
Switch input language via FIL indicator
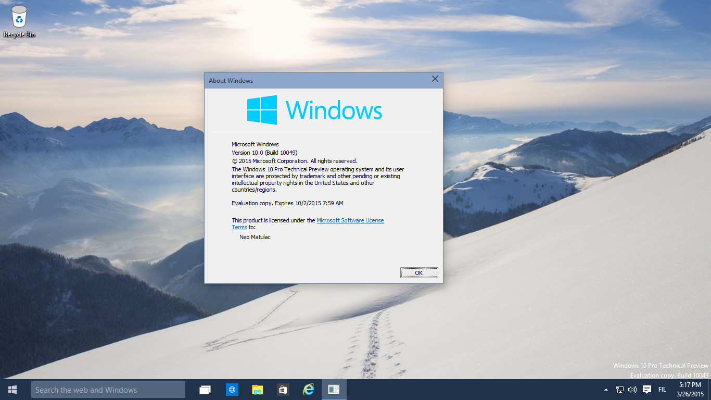click(x=662, y=390)
